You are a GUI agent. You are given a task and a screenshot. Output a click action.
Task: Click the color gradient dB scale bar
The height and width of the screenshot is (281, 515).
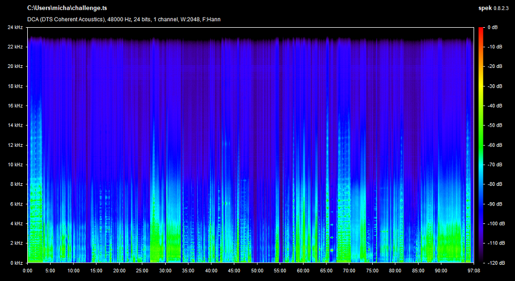tap(481, 145)
